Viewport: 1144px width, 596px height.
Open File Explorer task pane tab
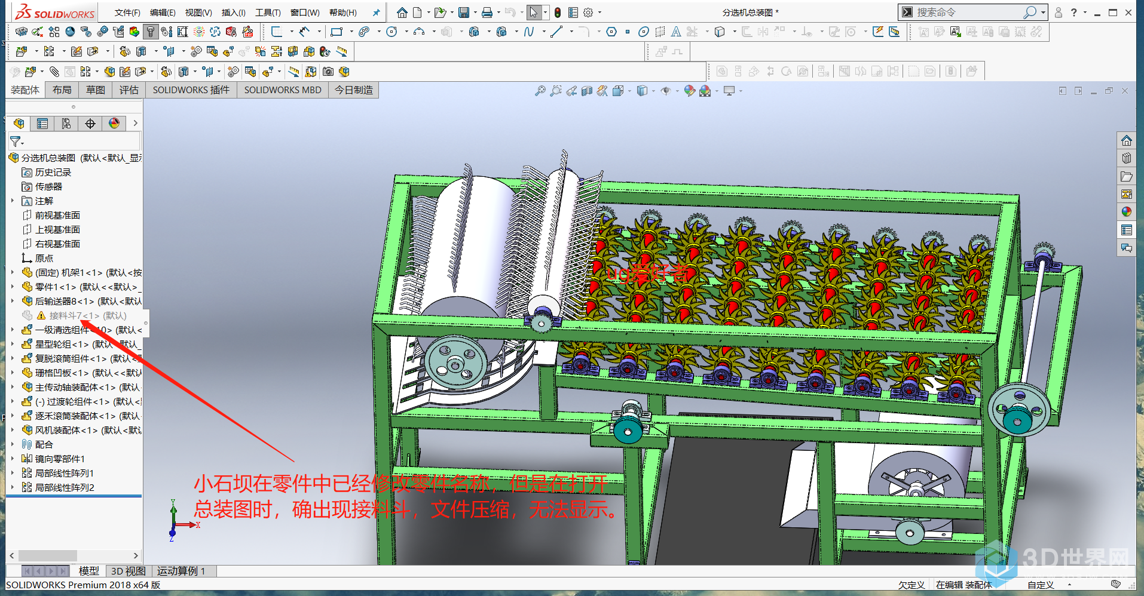click(x=1127, y=176)
